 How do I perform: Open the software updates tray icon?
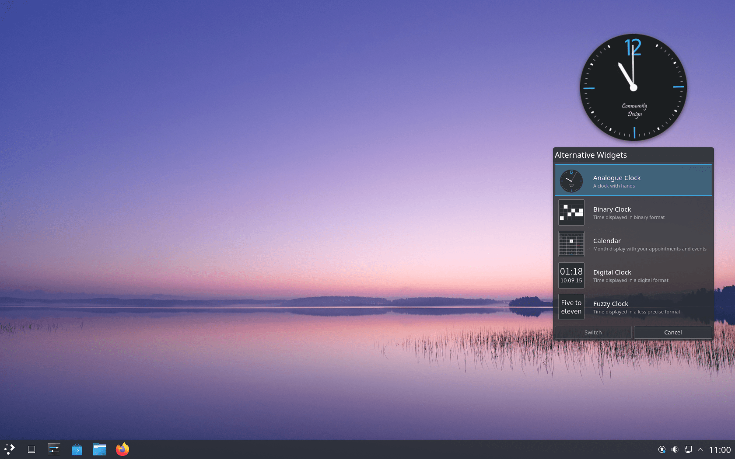[x=662, y=449]
